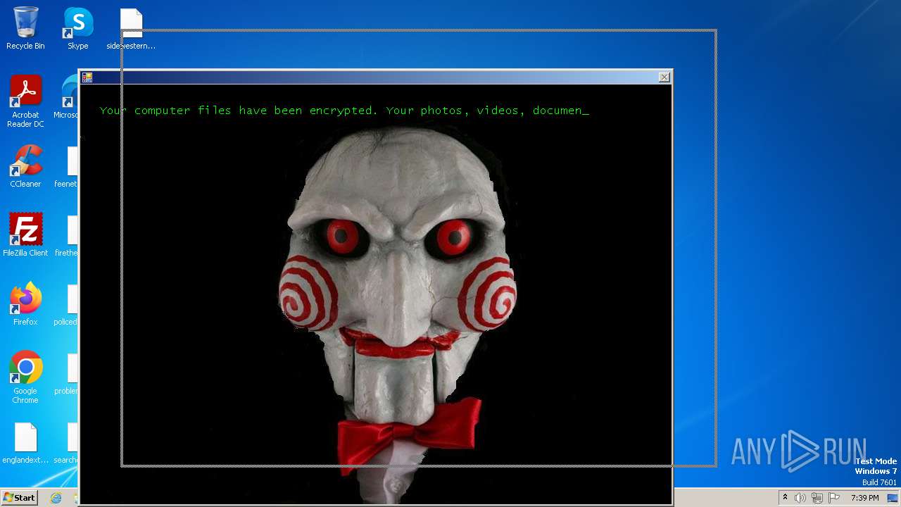This screenshot has height=507, width=901.
Task: Open the network tray icon
Action: (x=817, y=498)
